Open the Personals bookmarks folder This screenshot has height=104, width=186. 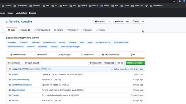(35, 6)
